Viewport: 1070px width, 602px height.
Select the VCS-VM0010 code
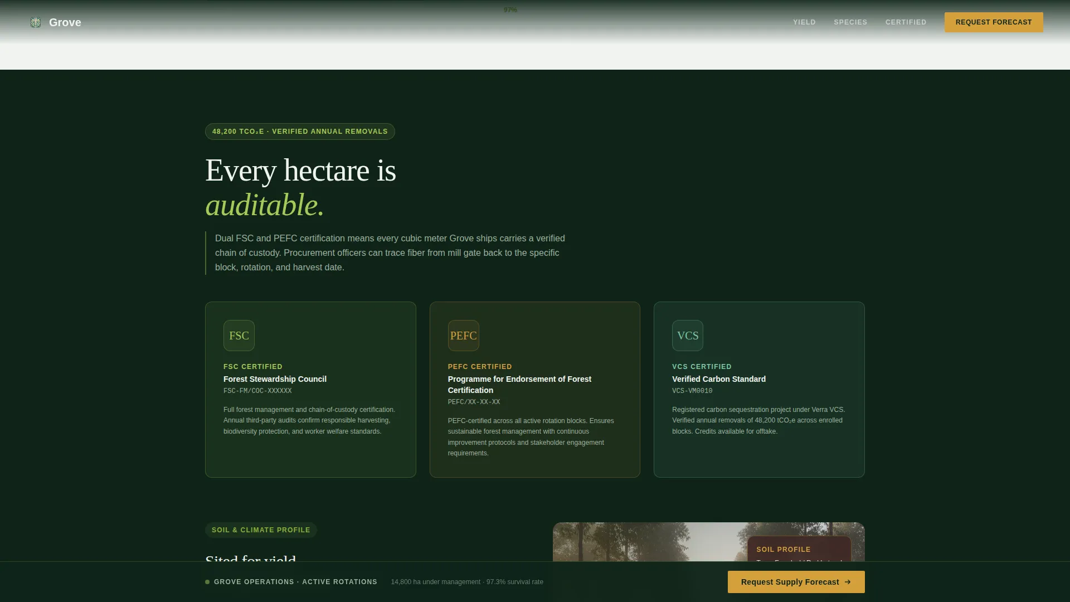pyautogui.click(x=692, y=391)
